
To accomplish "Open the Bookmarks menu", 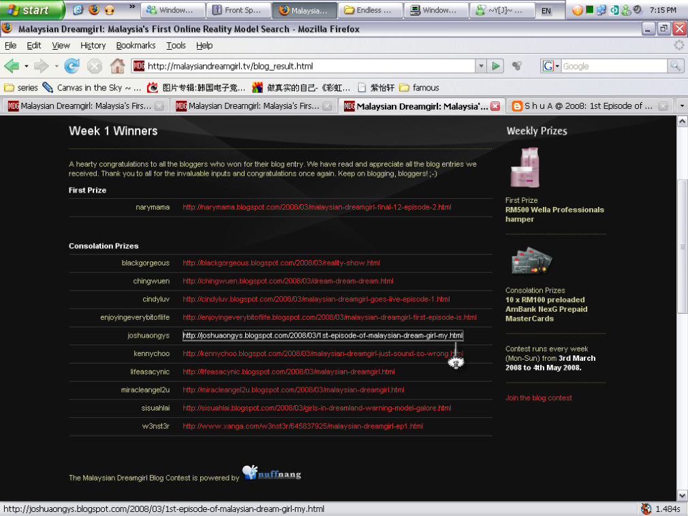I will coord(136,46).
